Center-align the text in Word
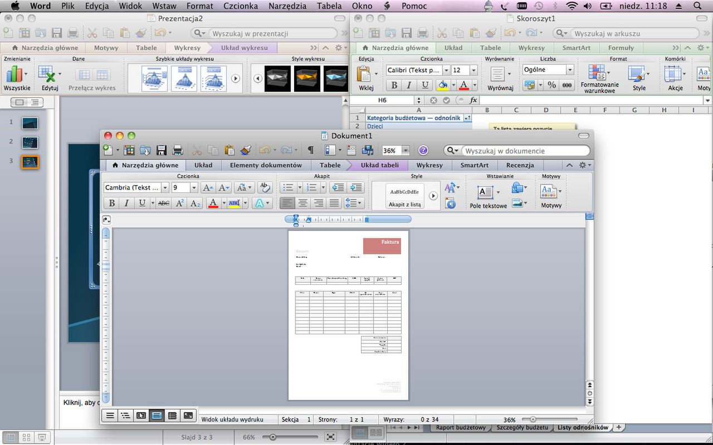Image resolution: width=713 pixels, height=445 pixels. pyautogui.click(x=303, y=204)
